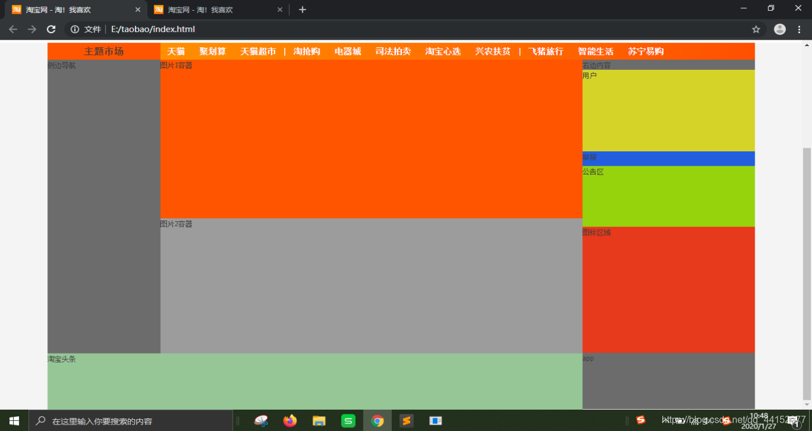Screen dimensions: 812x431
Task: Open Firefox from the taskbar
Action: point(289,421)
